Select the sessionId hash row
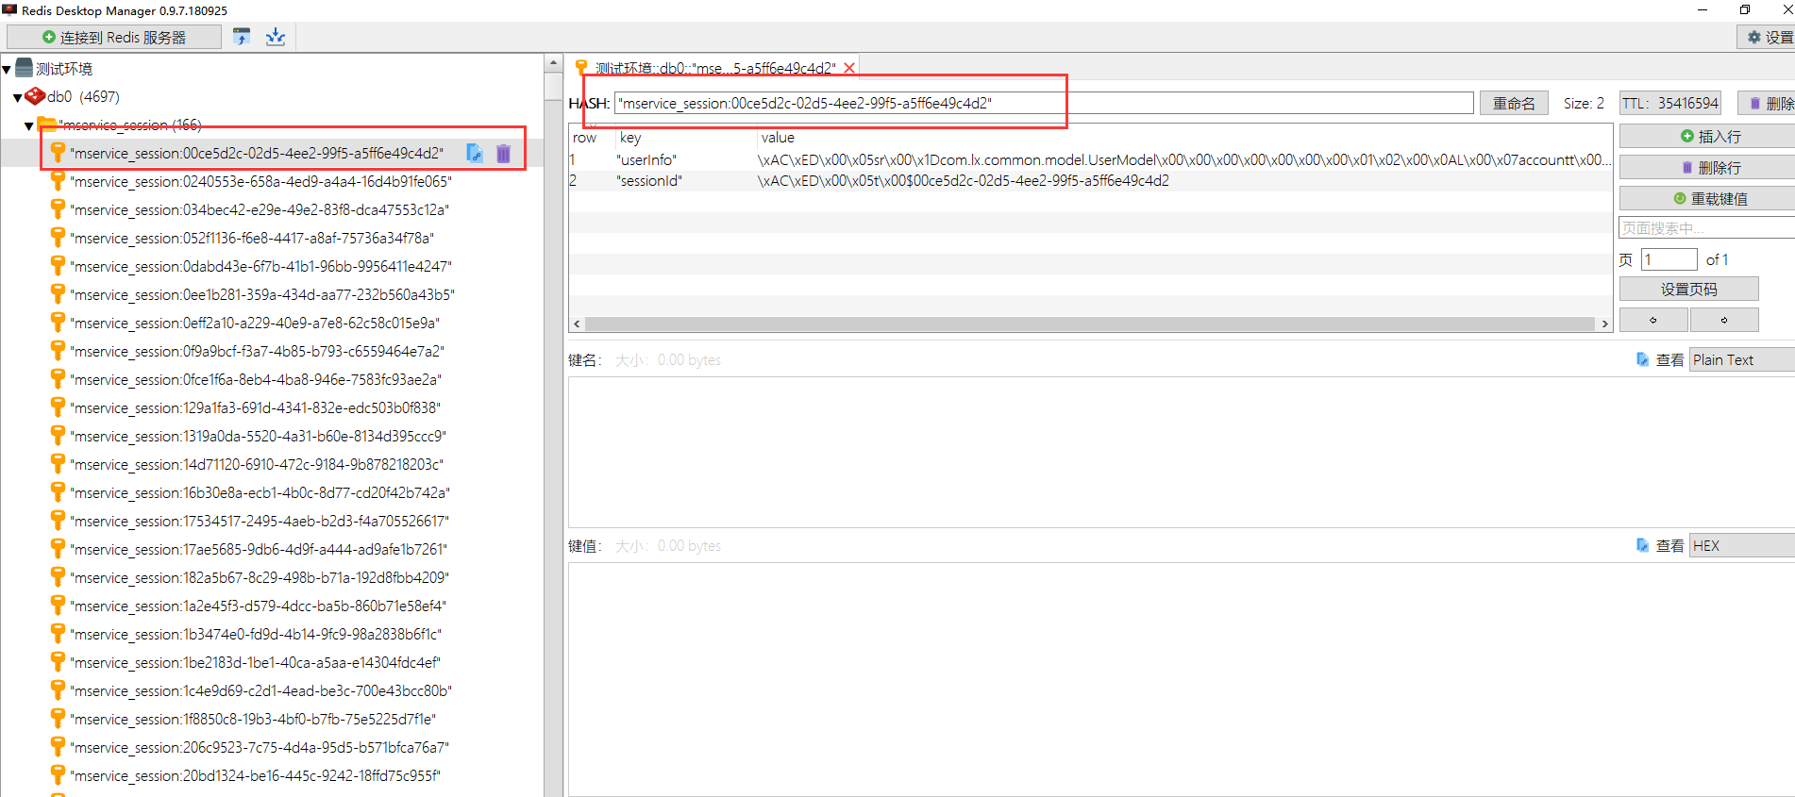Image resolution: width=1795 pixels, height=797 pixels. [x=1090, y=180]
